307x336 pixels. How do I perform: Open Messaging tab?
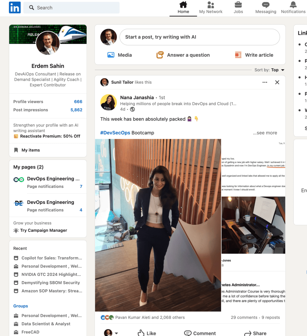266,8
